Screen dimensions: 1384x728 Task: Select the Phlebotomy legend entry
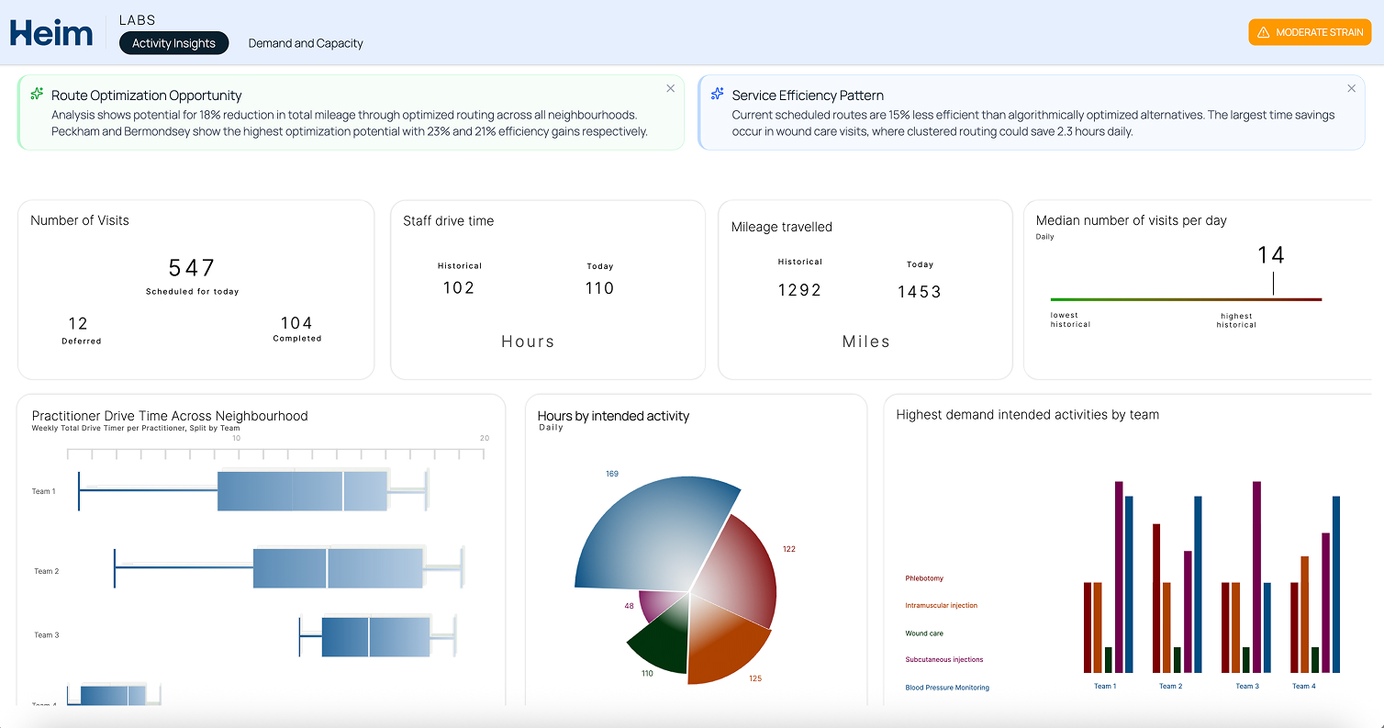coord(923,578)
